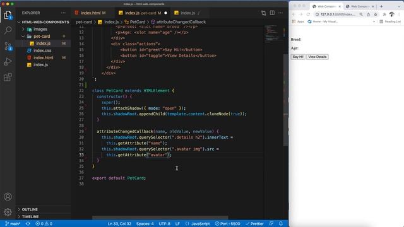Reload the browser page

tap(308, 15)
